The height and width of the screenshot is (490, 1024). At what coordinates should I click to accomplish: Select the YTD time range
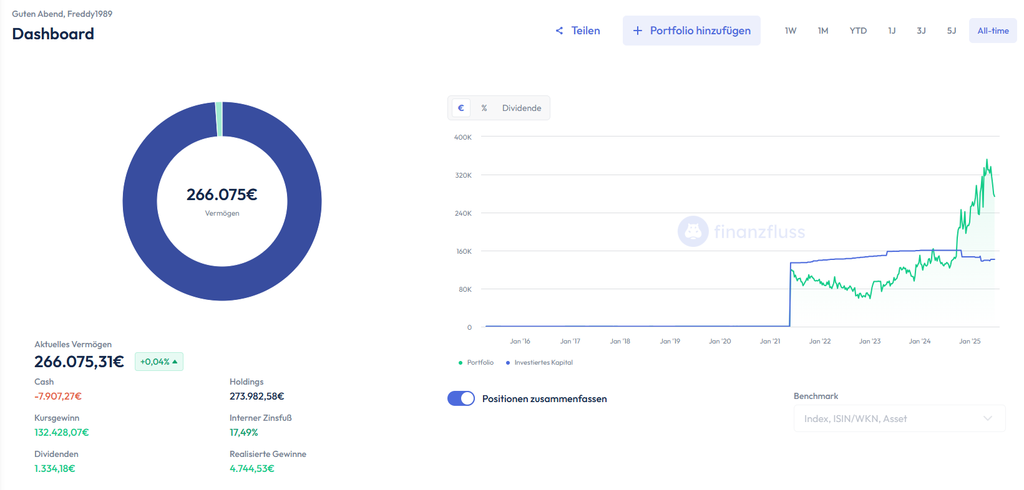[858, 31]
